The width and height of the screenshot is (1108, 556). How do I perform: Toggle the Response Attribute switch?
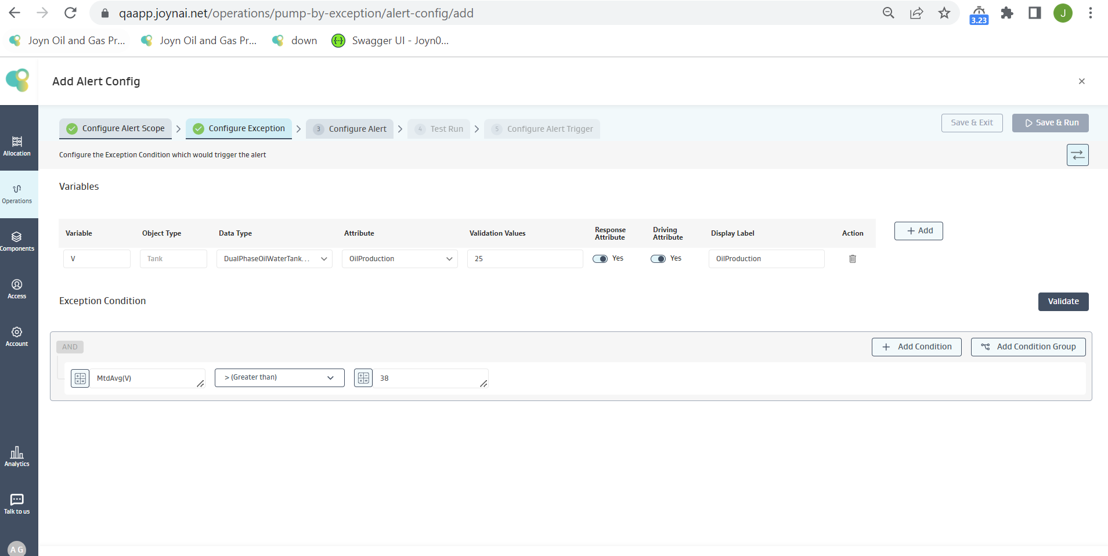point(600,259)
